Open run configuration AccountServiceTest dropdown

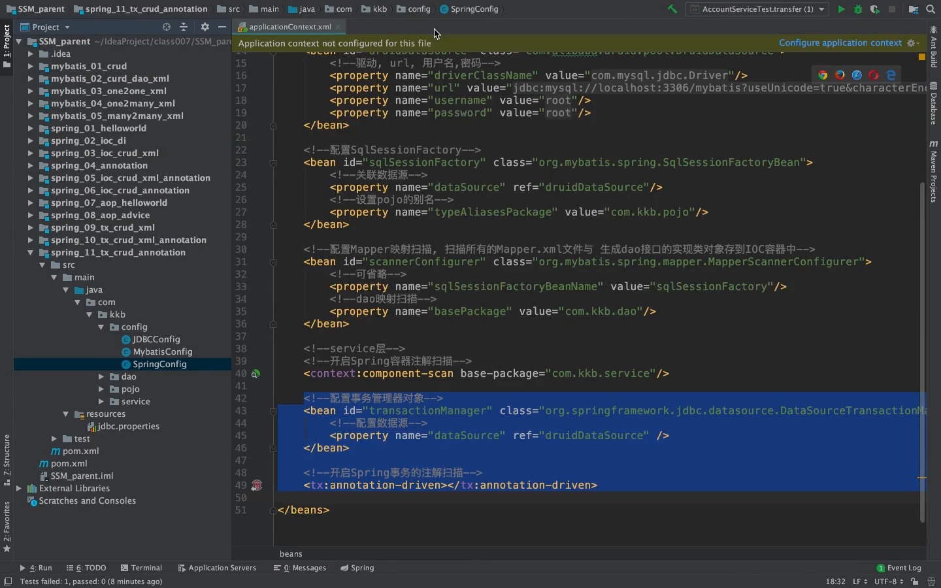757,9
